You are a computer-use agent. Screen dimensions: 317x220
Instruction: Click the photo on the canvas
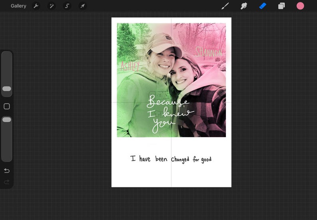point(171,80)
